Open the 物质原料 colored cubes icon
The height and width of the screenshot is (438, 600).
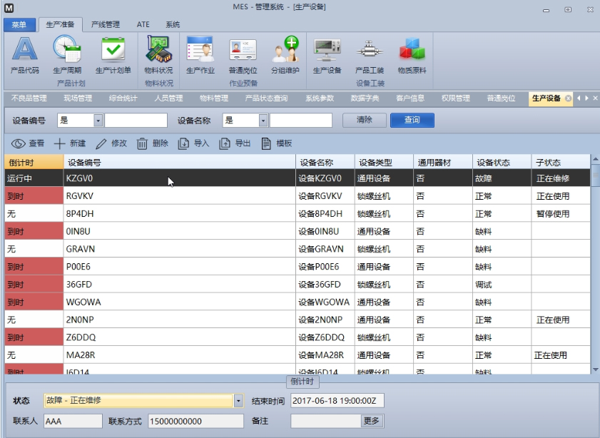point(412,49)
